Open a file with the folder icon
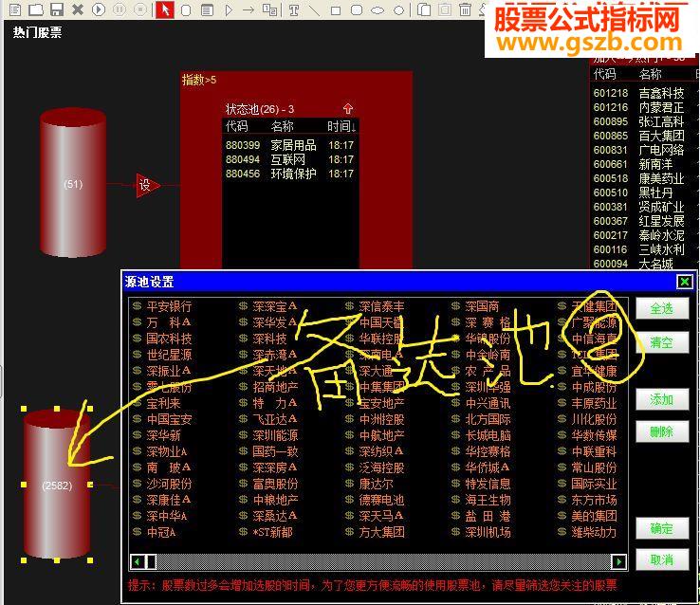The image size is (700, 605). (x=36, y=9)
